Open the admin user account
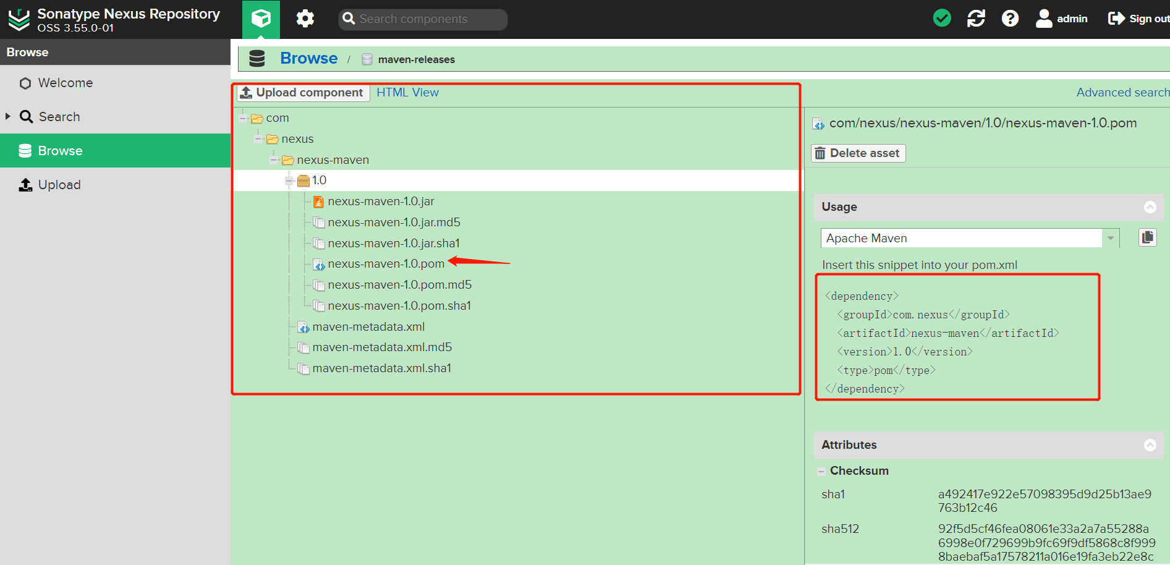The width and height of the screenshot is (1170, 565). (x=1061, y=19)
